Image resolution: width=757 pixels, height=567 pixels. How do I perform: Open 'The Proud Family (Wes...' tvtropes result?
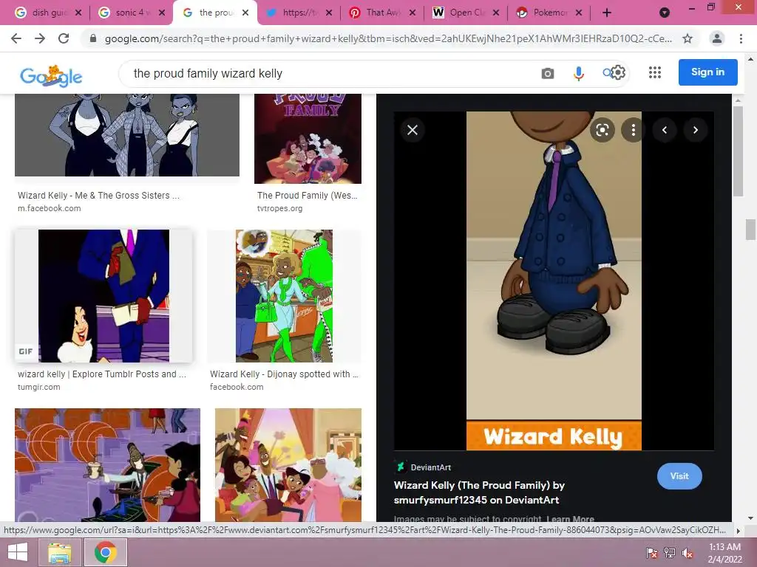tap(307, 195)
